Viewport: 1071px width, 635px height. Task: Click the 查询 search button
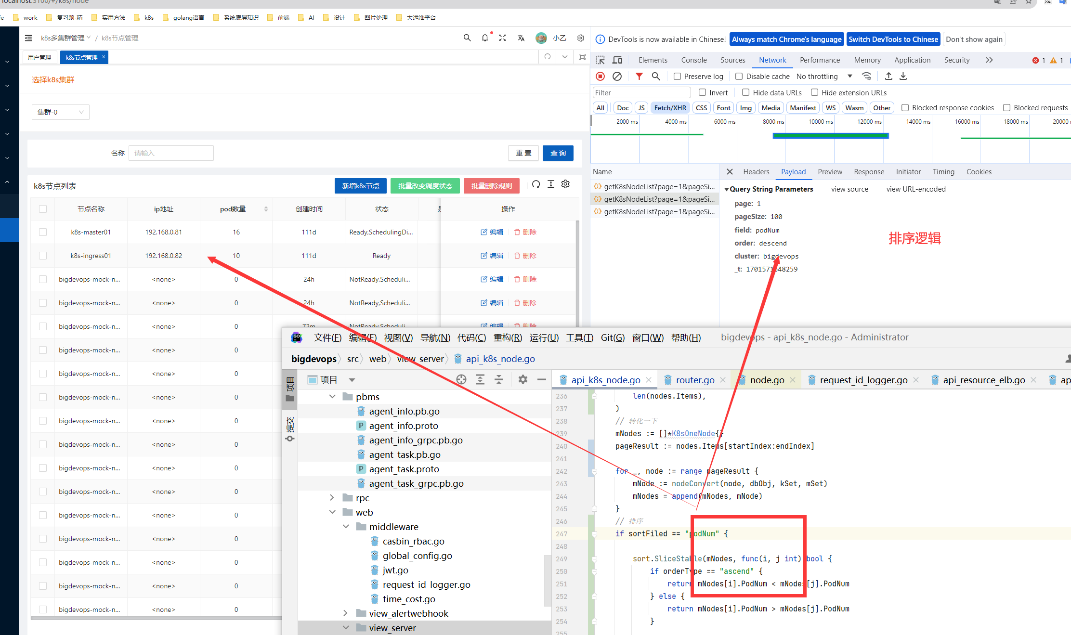(x=558, y=153)
